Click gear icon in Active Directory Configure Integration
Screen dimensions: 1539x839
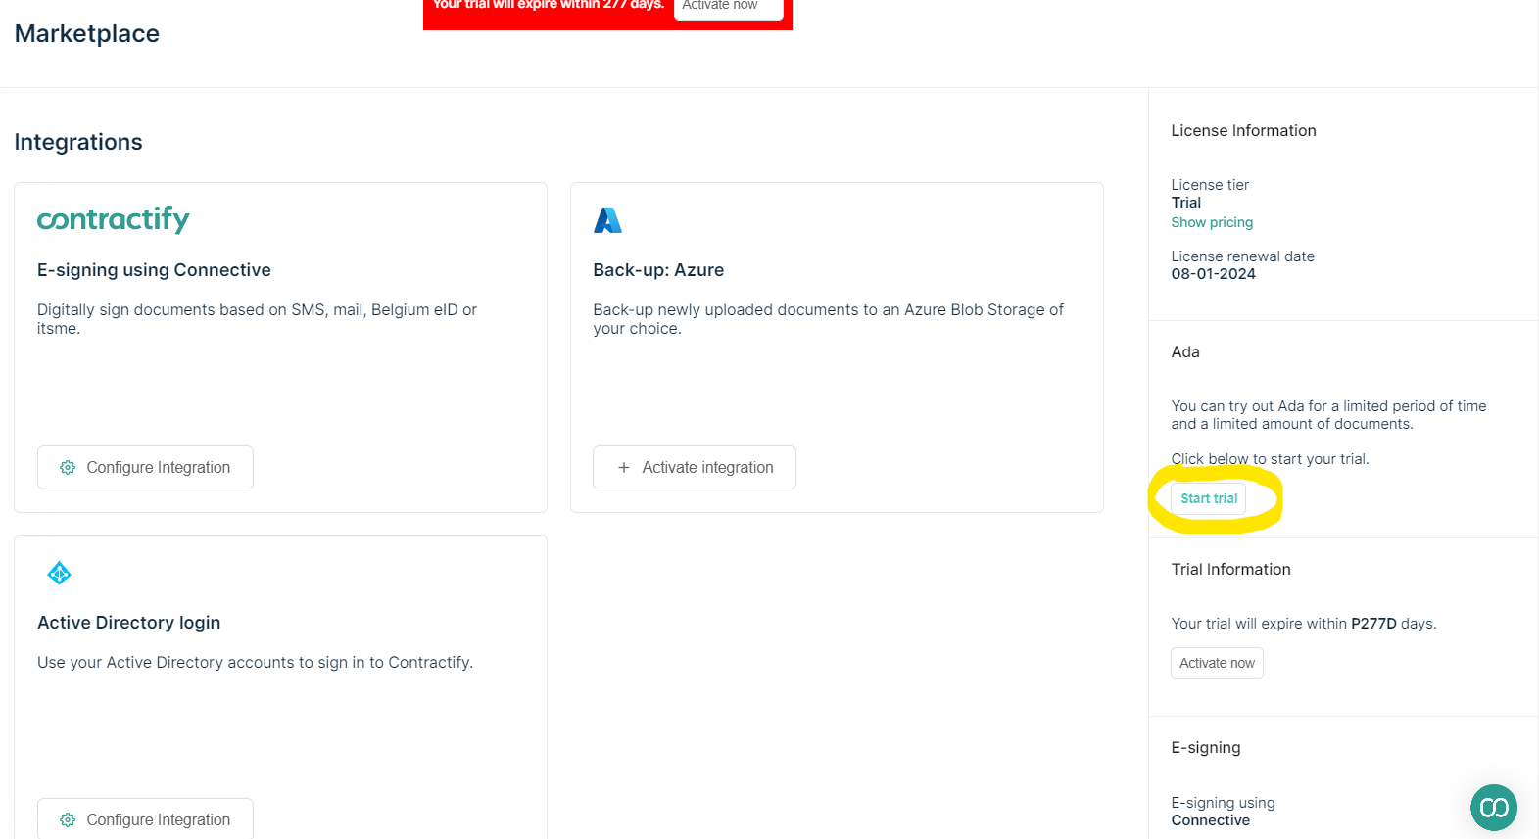click(x=68, y=820)
